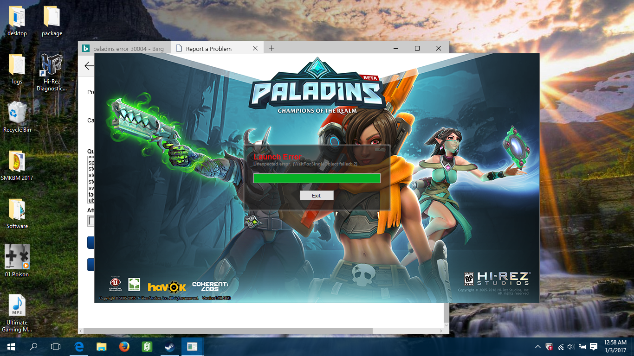This screenshot has width=634, height=356.
Task: Open the security shield tray alert
Action: [x=549, y=347]
